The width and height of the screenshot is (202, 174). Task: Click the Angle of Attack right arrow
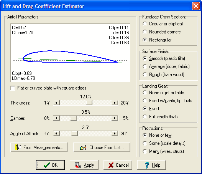pyautogui.click(x=115, y=133)
